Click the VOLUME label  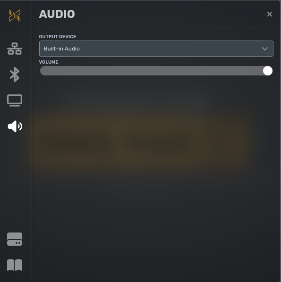[49, 62]
